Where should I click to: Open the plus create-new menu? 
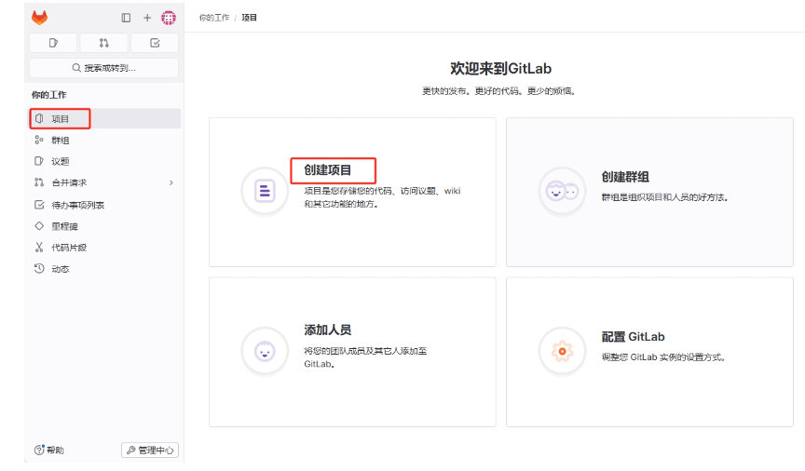(147, 18)
